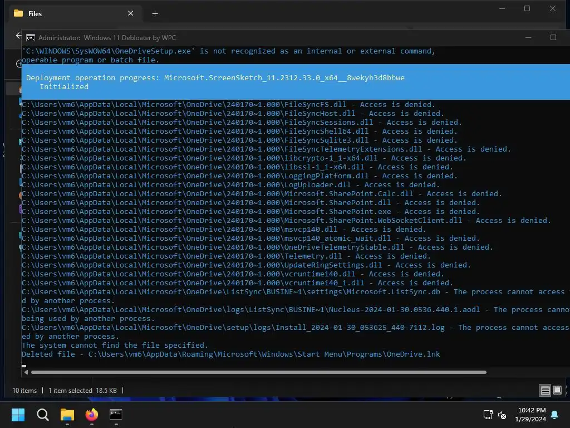Click the OneDriveTelemetryStable.dll line
Screen dimensions: 570x428
tap(257, 247)
